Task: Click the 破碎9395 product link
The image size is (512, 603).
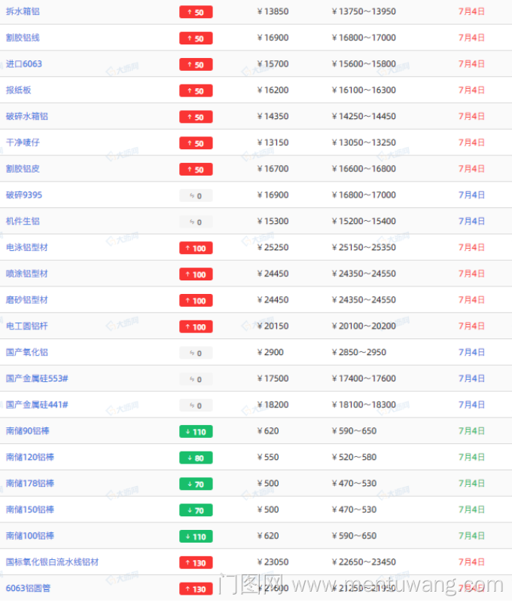Action: coord(24,195)
